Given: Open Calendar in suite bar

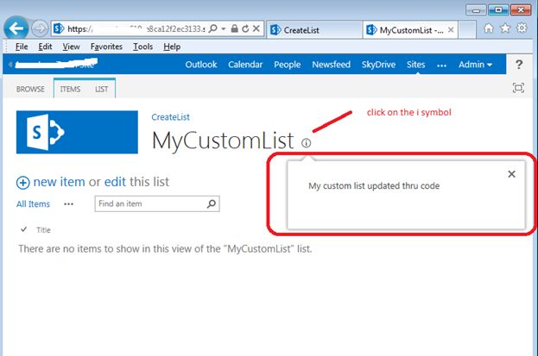Looking at the screenshot, I should click(245, 65).
